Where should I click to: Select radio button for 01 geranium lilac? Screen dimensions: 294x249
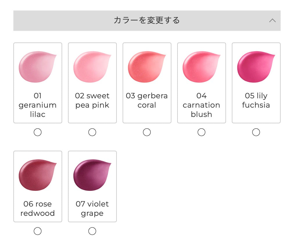pyautogui.click(x=37, y=132)
